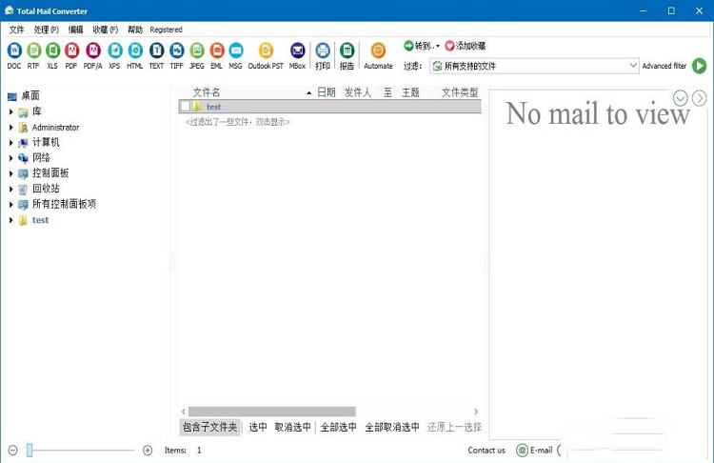Screen dimensions: 714x463
Task: Expand the 库 tree node
Action: [11, 111]
